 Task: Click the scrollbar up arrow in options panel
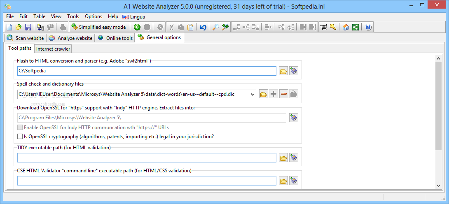(x=438, y=58)
